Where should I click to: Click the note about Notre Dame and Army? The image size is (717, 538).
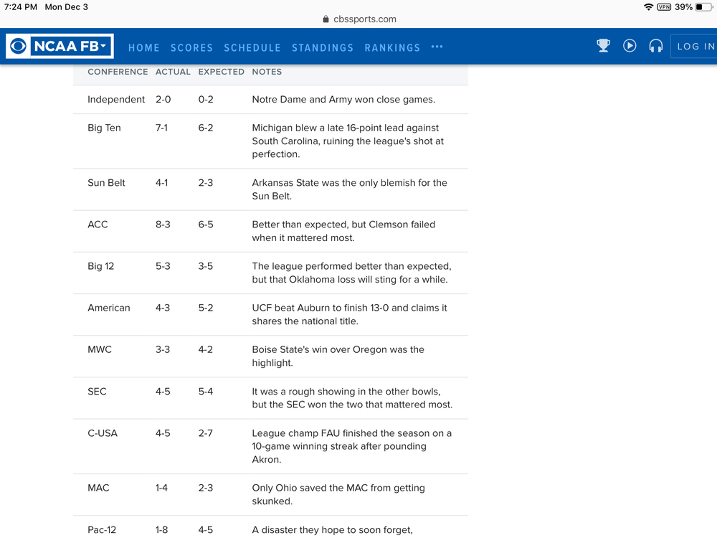[x=343, y=99]
